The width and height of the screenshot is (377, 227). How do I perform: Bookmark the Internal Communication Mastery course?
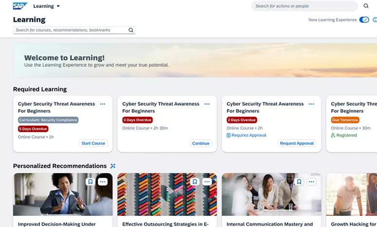click(299, 182)
